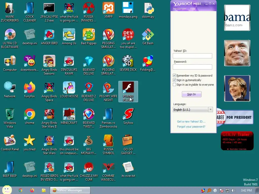The image size is (259, 194).
Task: Click the 3:42 PM taskbar clock
Action: 246,190
